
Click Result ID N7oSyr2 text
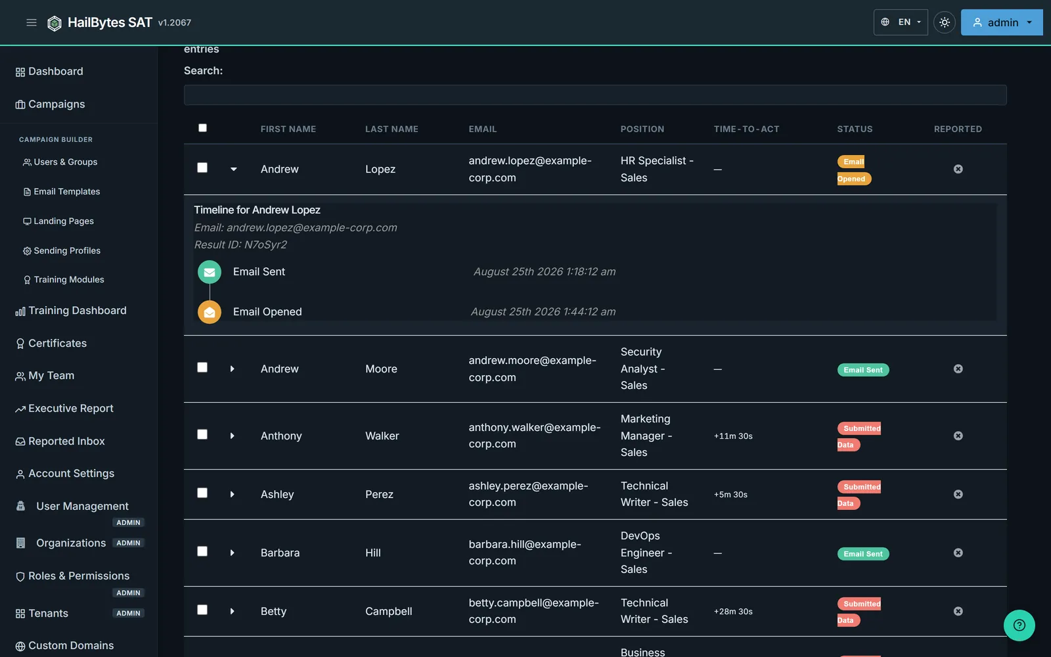click(240, 245)
